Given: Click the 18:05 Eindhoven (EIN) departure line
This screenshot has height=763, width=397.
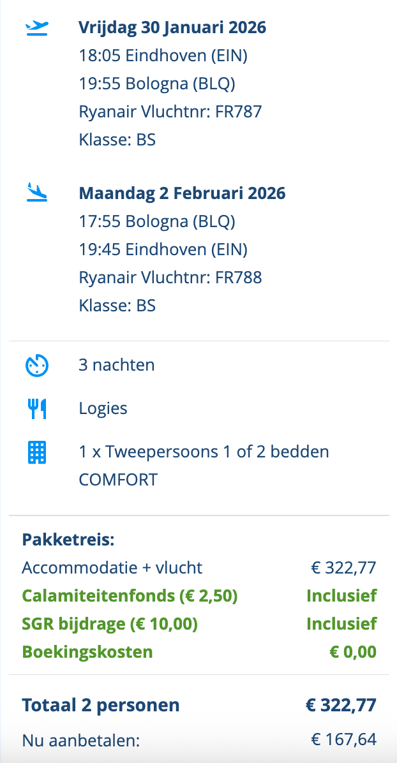Looking at the screenshot, I should click(163, 56).
